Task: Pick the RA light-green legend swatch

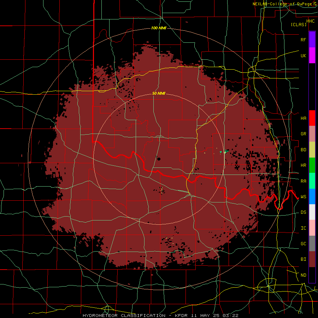Action: tap(312, 181)
